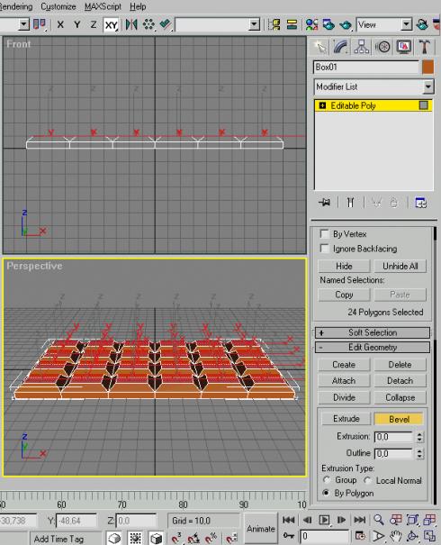
Task: Open the Utilities hammer panel
Action: click(424, 47)
